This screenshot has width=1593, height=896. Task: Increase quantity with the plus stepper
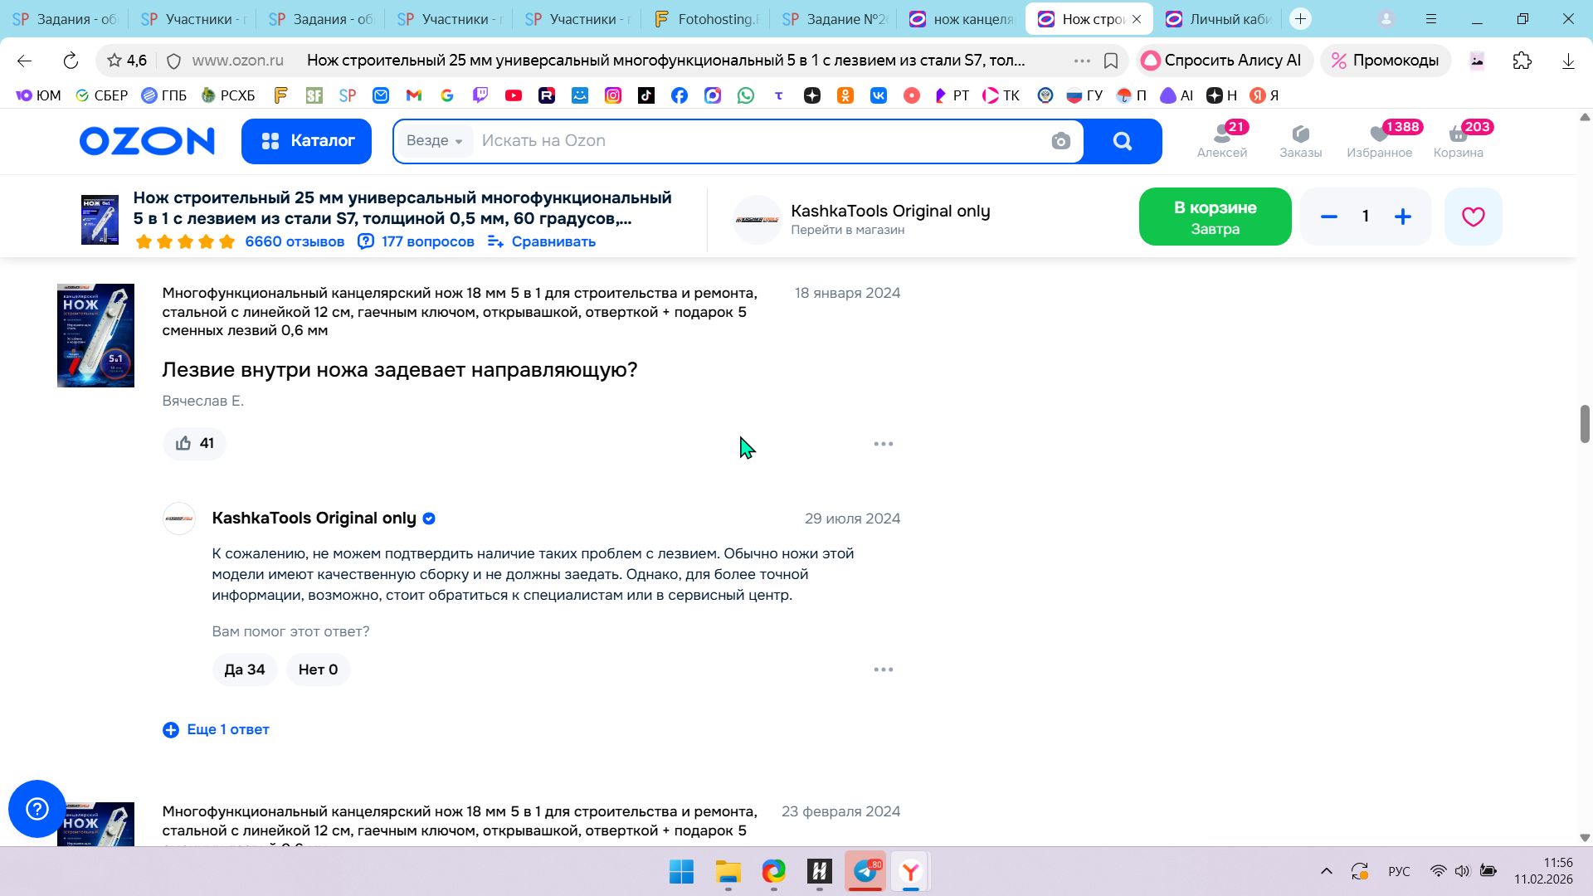(1402, 217)
